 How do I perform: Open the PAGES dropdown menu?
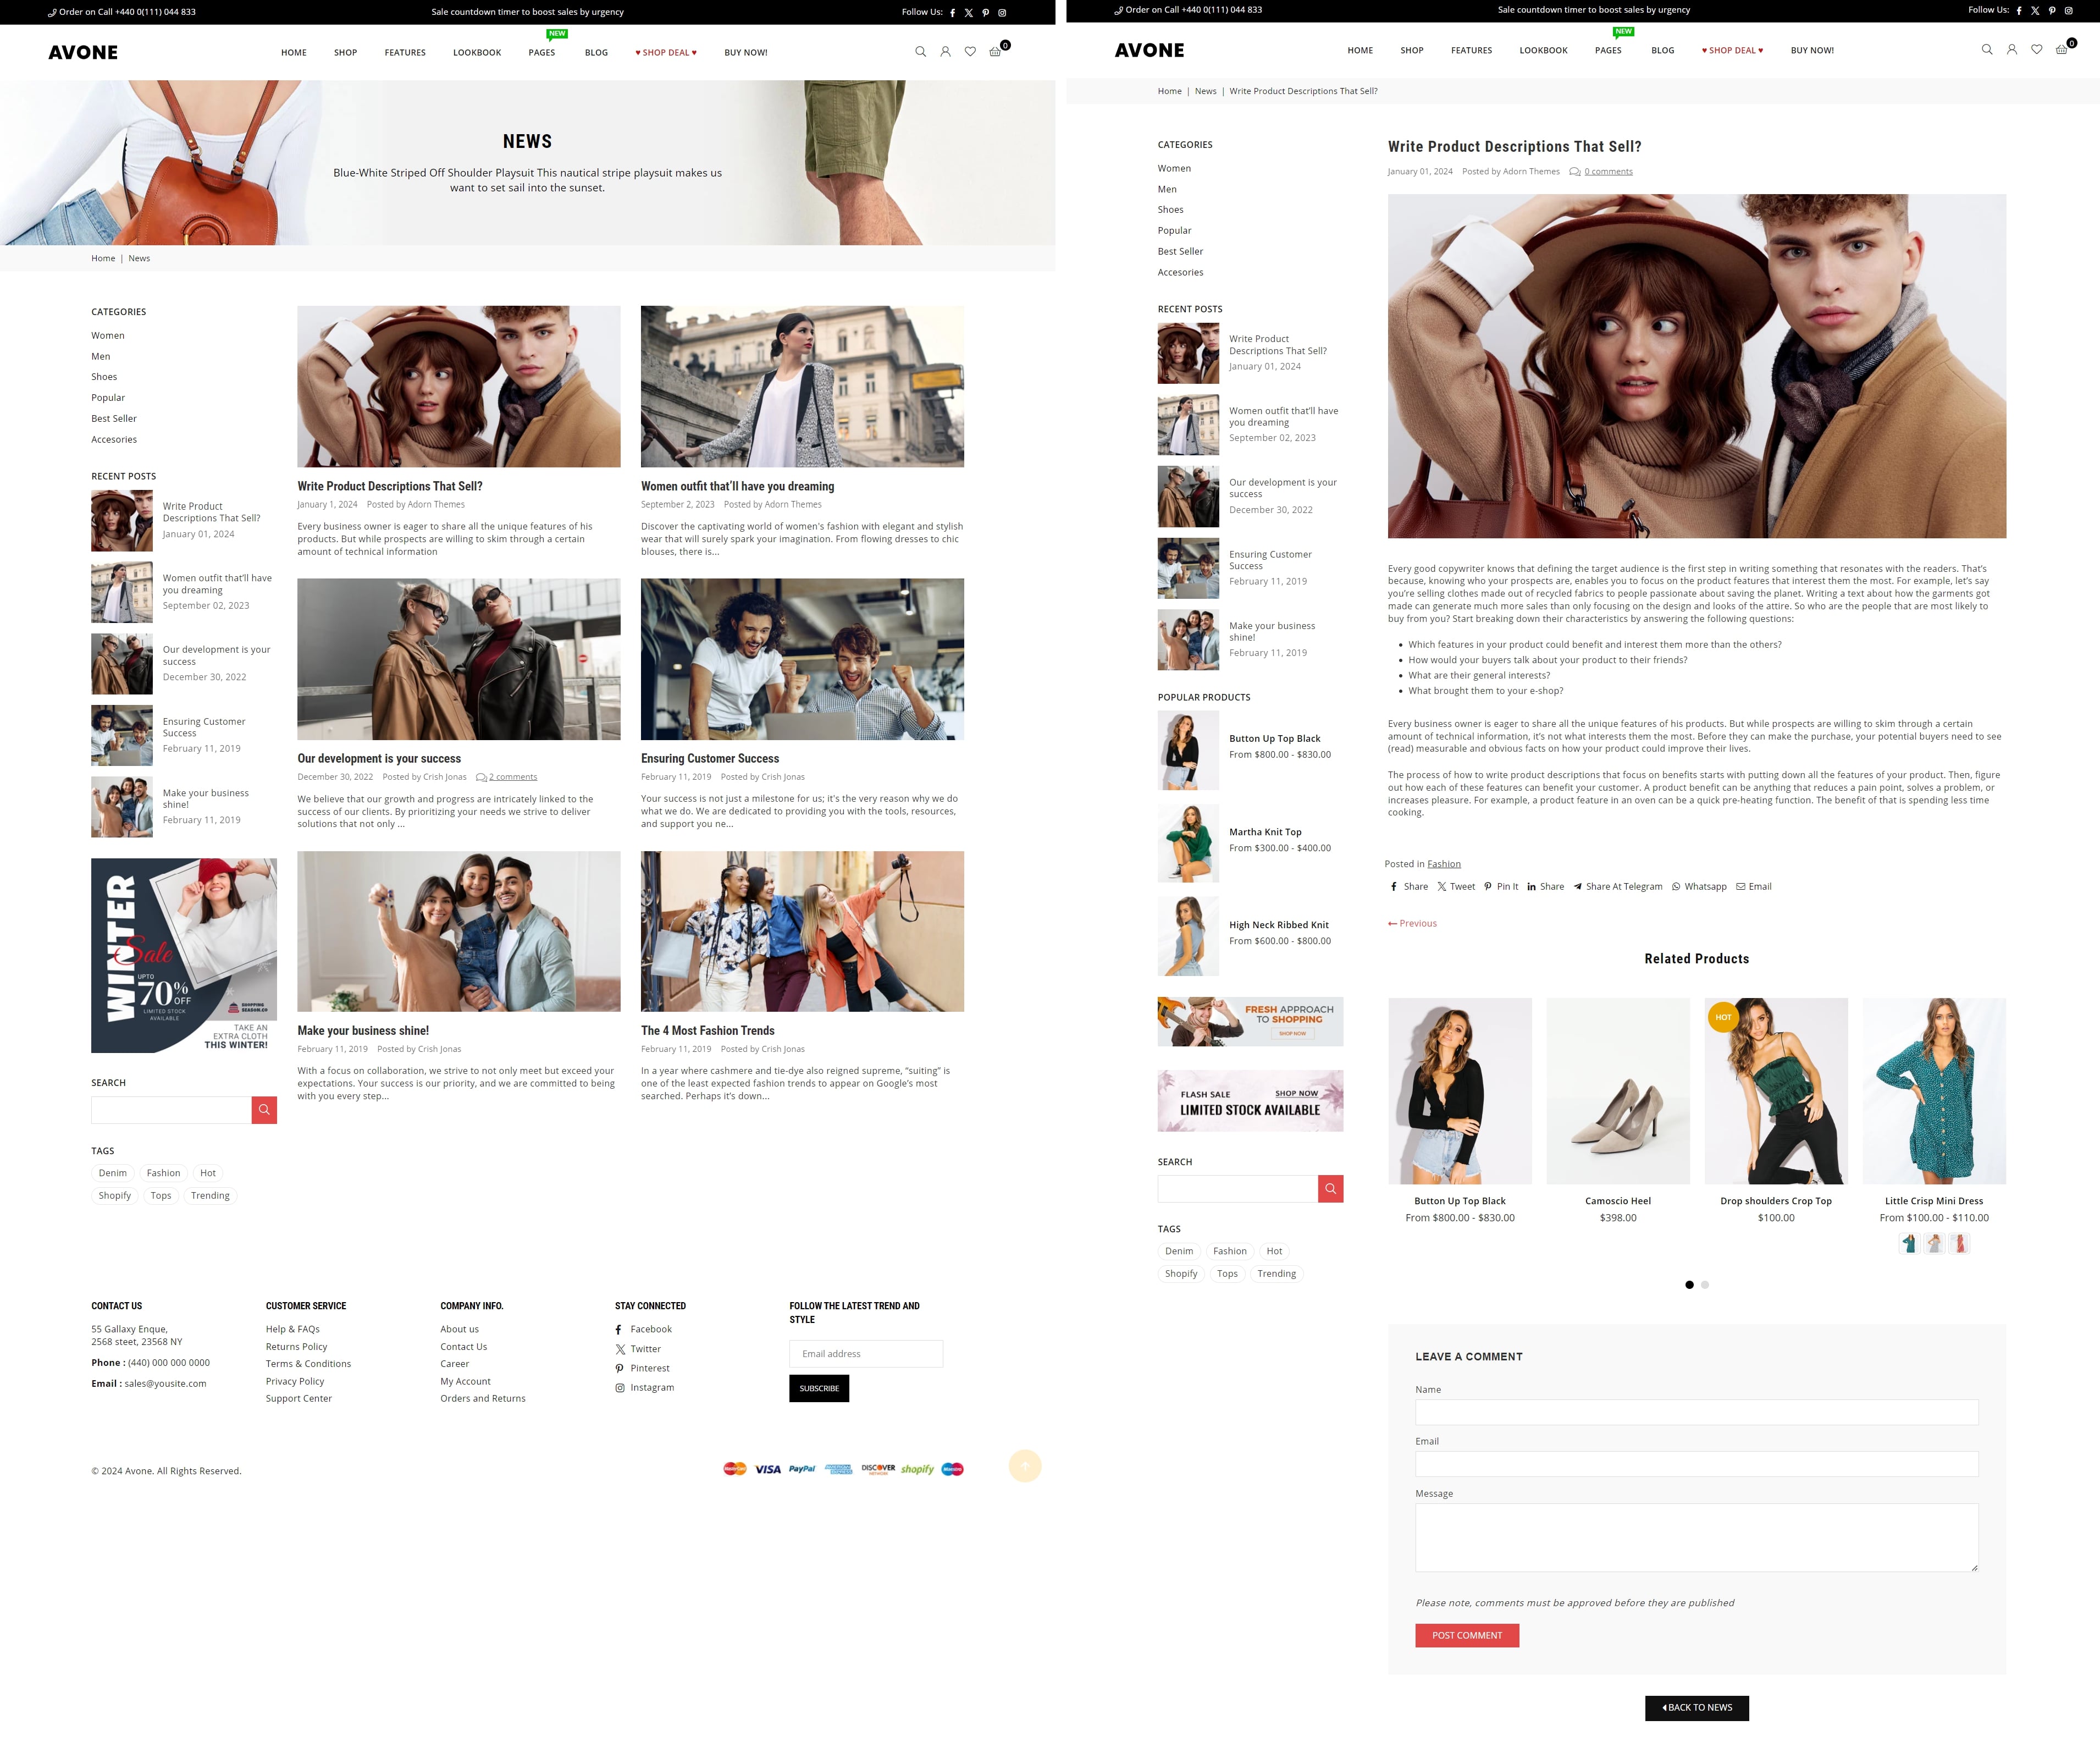coord(541,53)
